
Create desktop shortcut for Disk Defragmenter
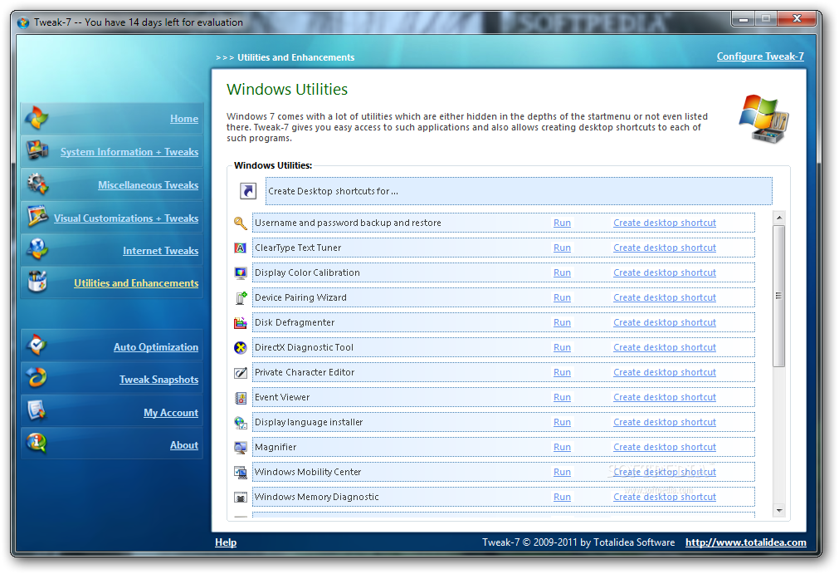tap(664, 322)
